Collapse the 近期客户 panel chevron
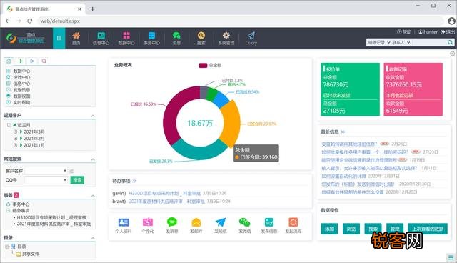Viewport: 457px width, 263px height. pos(93,116)
